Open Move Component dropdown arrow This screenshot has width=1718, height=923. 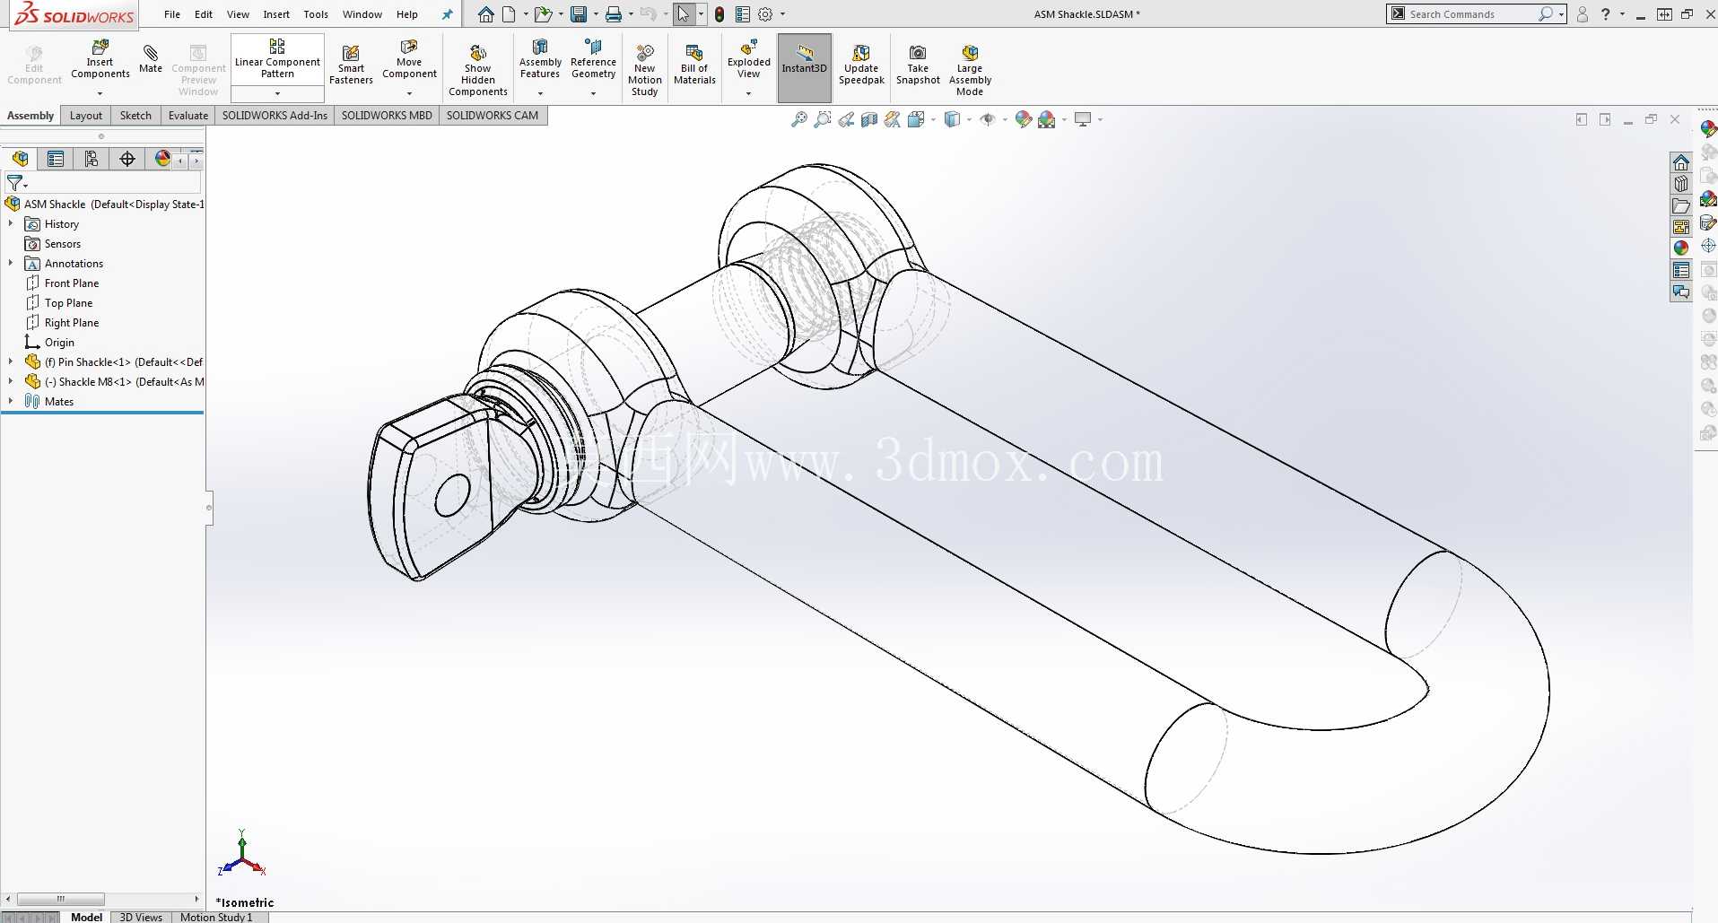point(409,93)
